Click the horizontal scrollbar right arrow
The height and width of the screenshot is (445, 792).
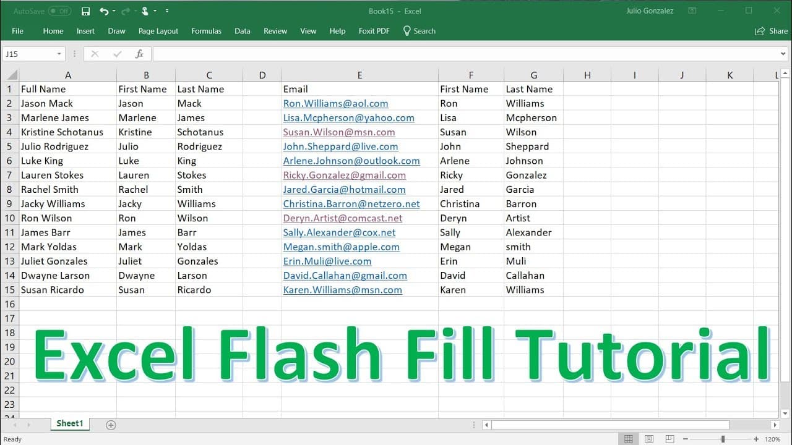click(775, 425)
